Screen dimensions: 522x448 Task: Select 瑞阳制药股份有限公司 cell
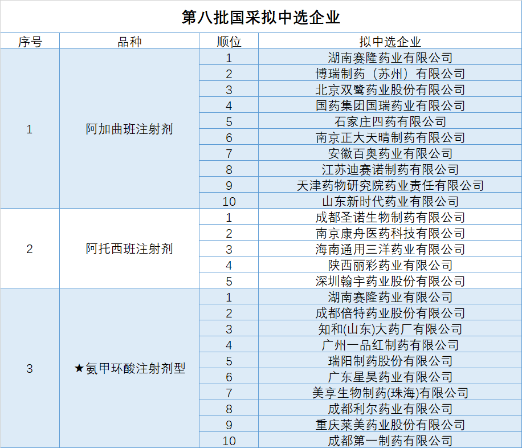[390, 361]
